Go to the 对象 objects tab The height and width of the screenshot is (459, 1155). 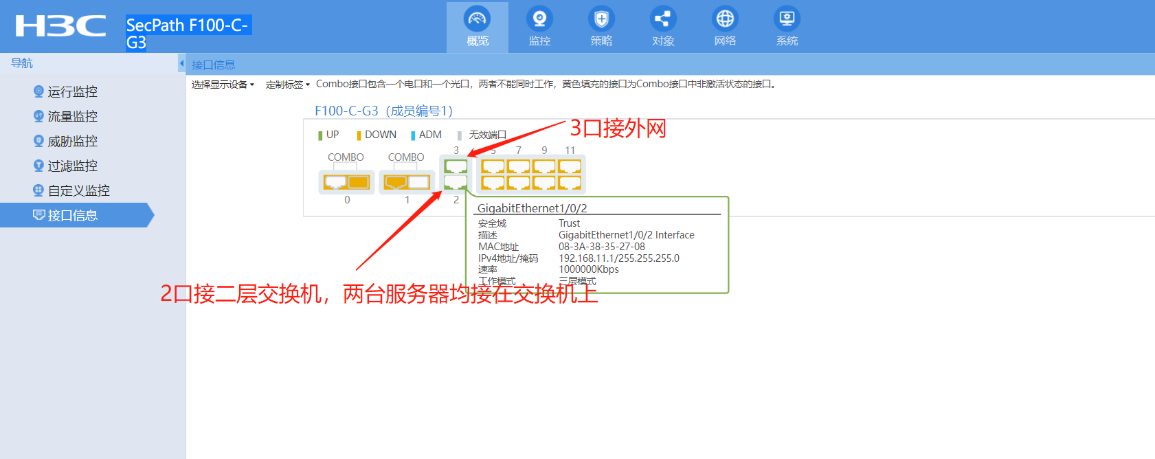point(663,27)
